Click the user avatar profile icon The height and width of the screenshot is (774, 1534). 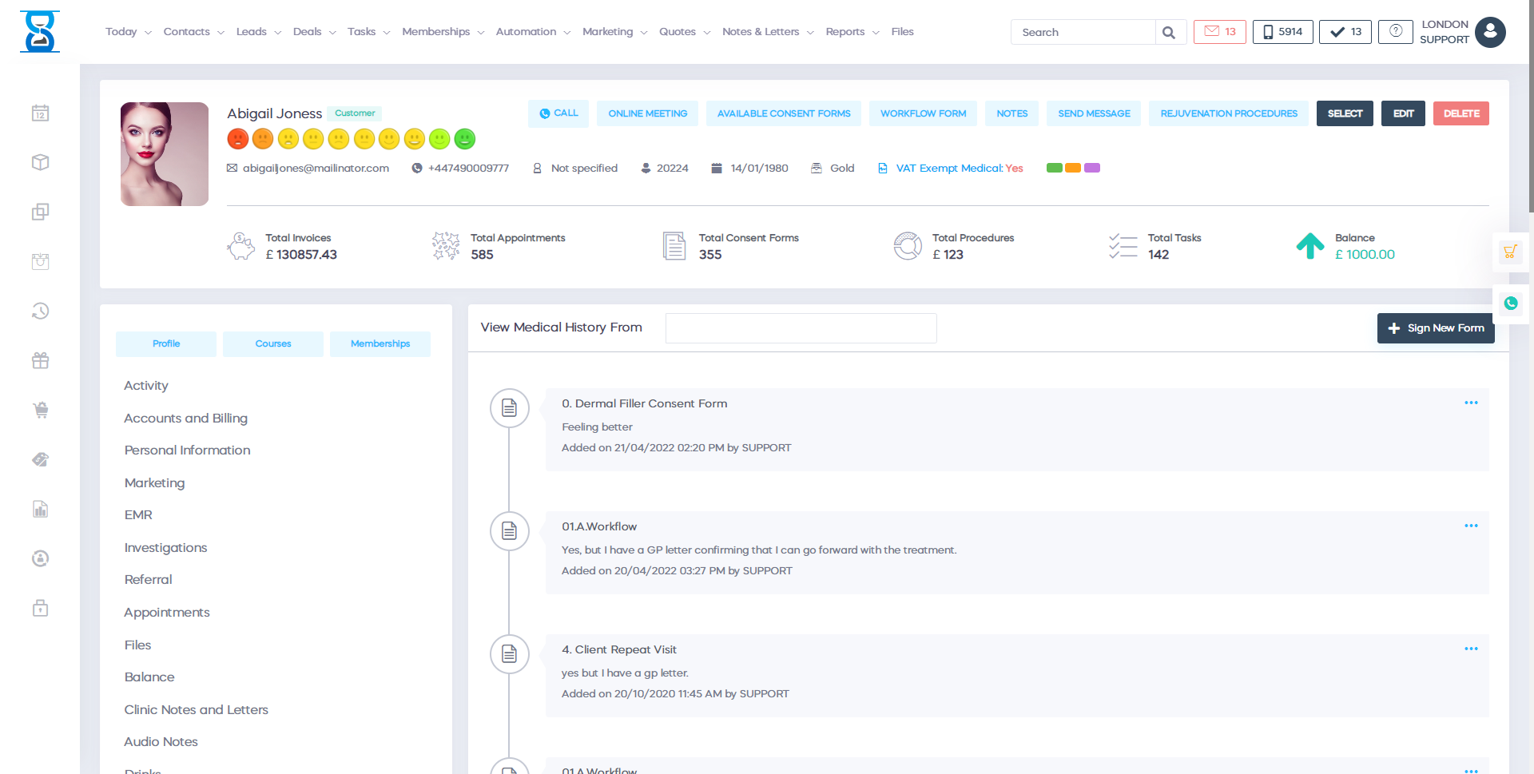(1490, 33)
